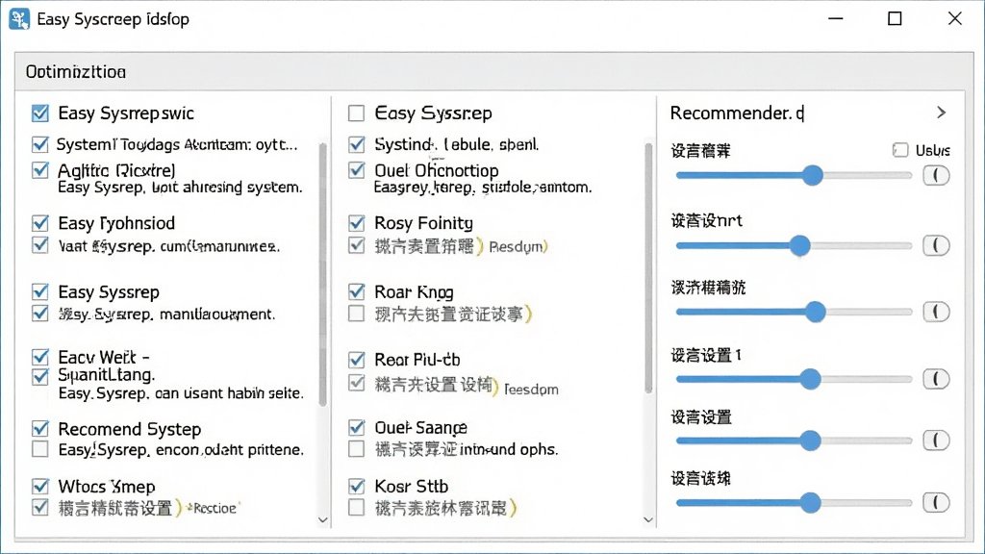Select the Ootimizition section header
The height and width of the screenshot is (554, 985).
coord(76,72)
